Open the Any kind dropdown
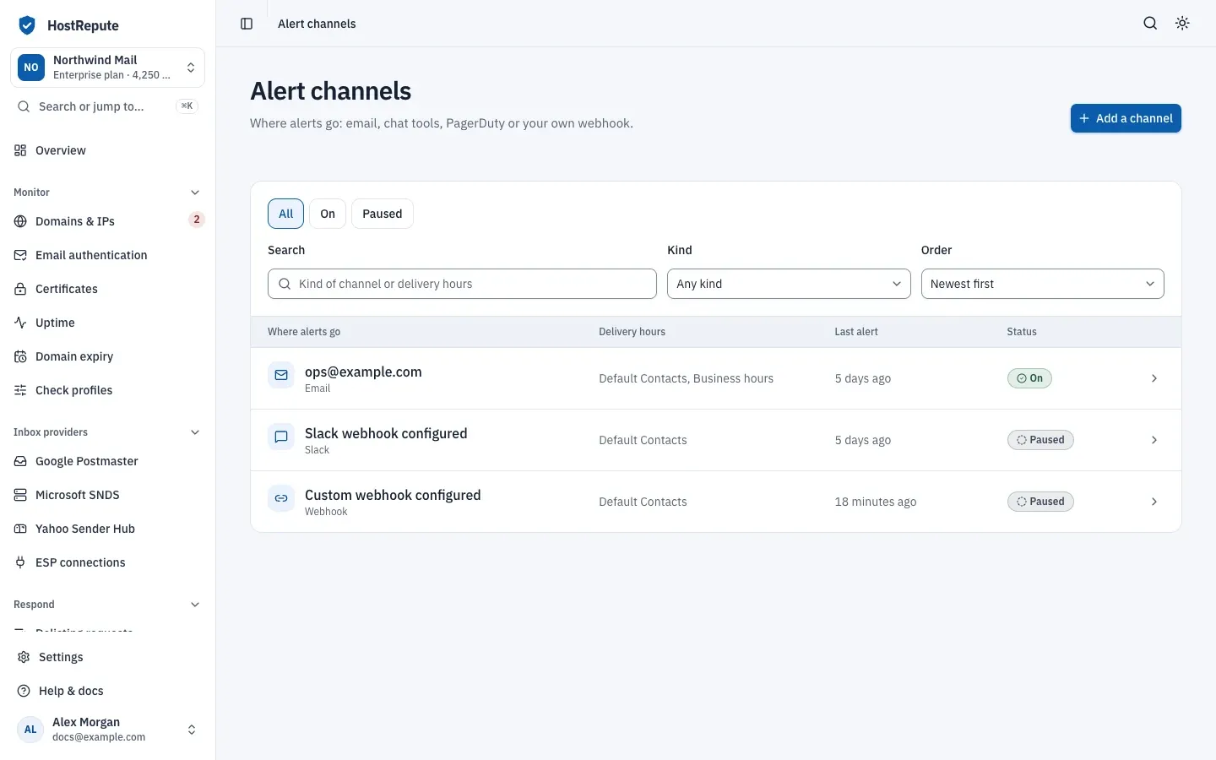Viewport: 1216px width, 760px height. [789, 284]
